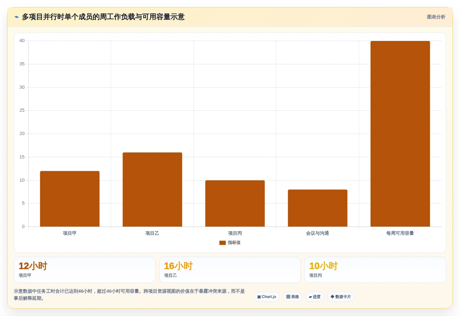Click the 项目乙 bar in the chart
This screenshot has height=316, width=460.
(x=152, y=189)
